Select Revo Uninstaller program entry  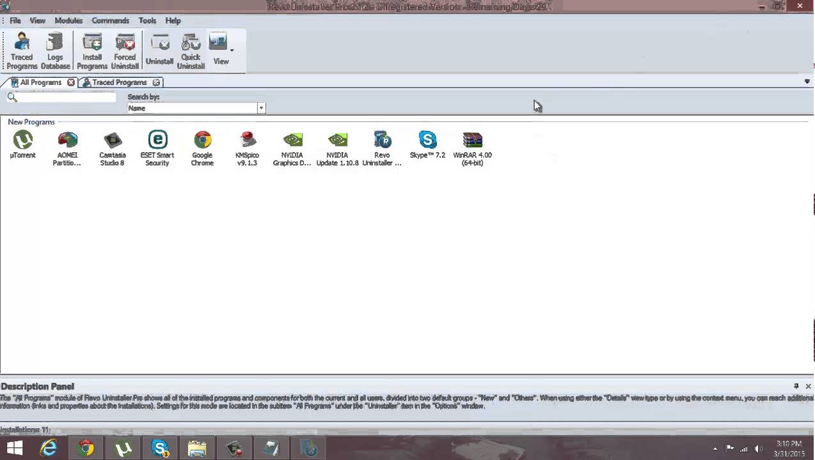point(382,148)
